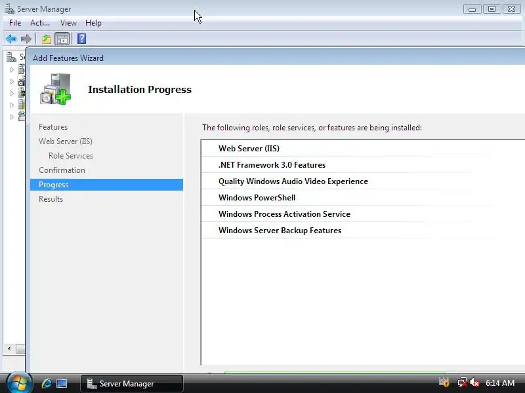Click the Windows PowerShell row
This screenshot has width=525, height=393.
point(363,198)
